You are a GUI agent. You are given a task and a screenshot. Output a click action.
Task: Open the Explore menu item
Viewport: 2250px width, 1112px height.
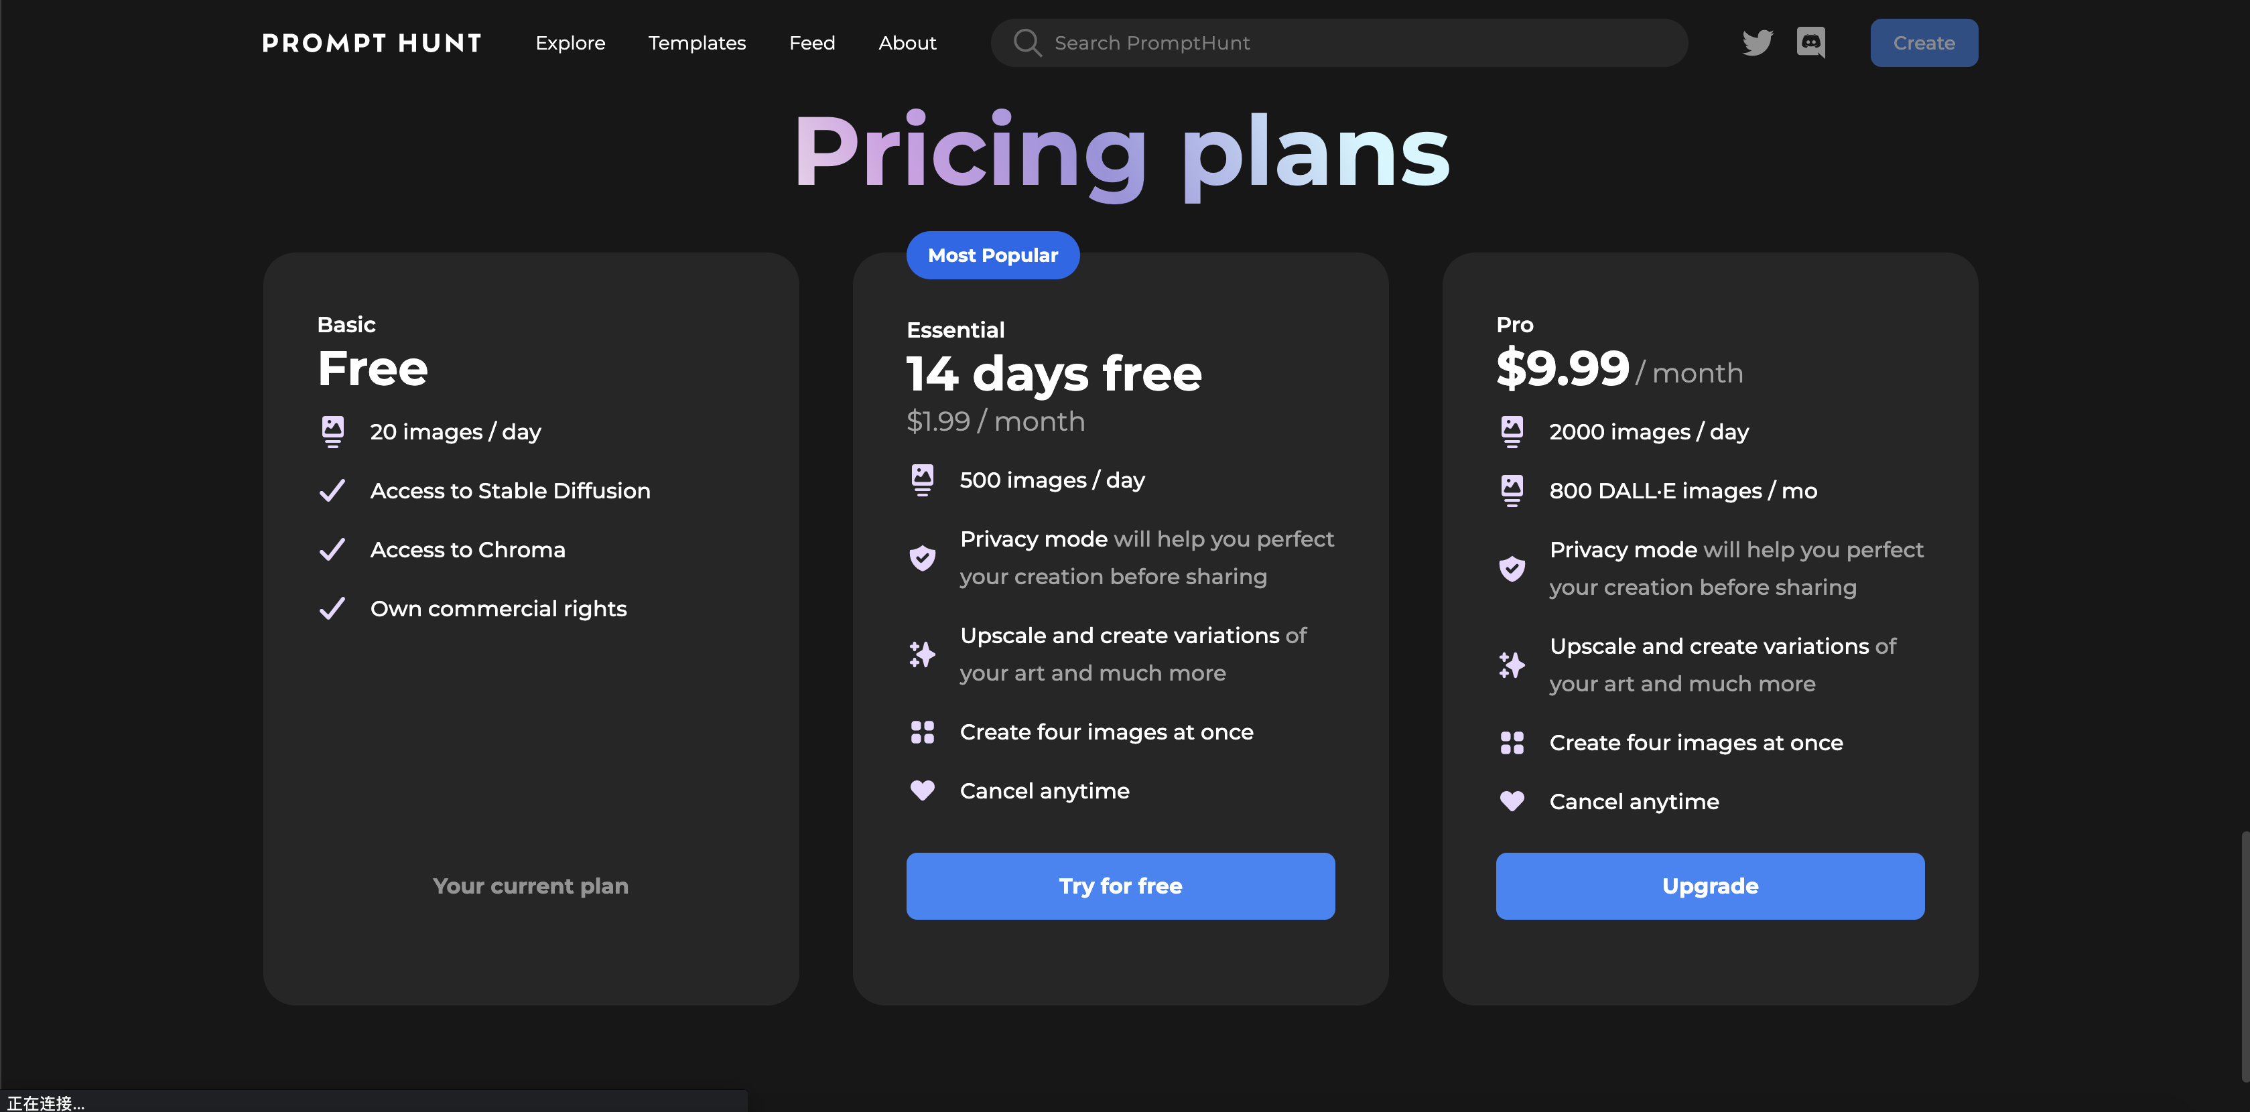570,43
